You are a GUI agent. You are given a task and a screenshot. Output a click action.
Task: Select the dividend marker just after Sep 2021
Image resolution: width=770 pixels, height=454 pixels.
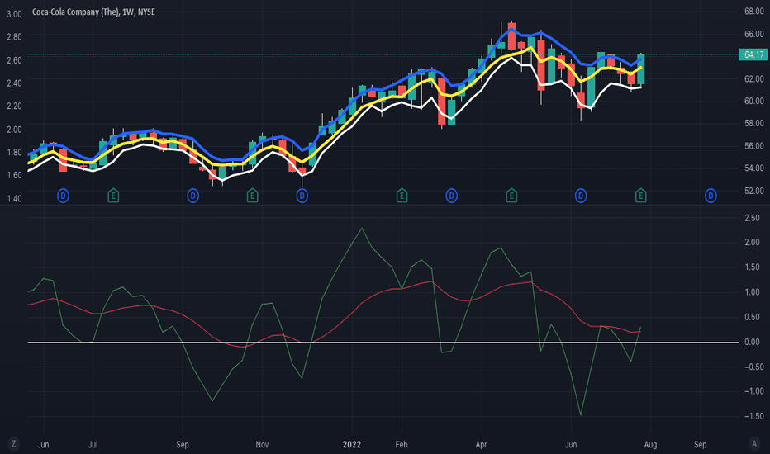[x=193, y=196]
